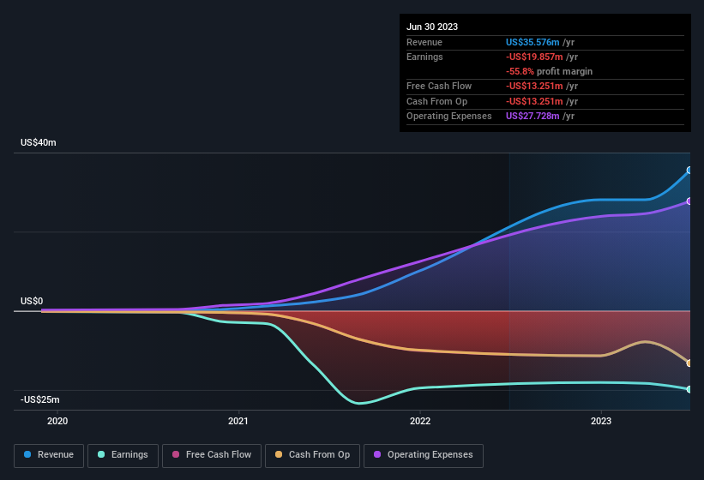This screenshot has width=704, height=480.
Task: Click the -55.8% profit margin text
Action: tap(549, 71)
